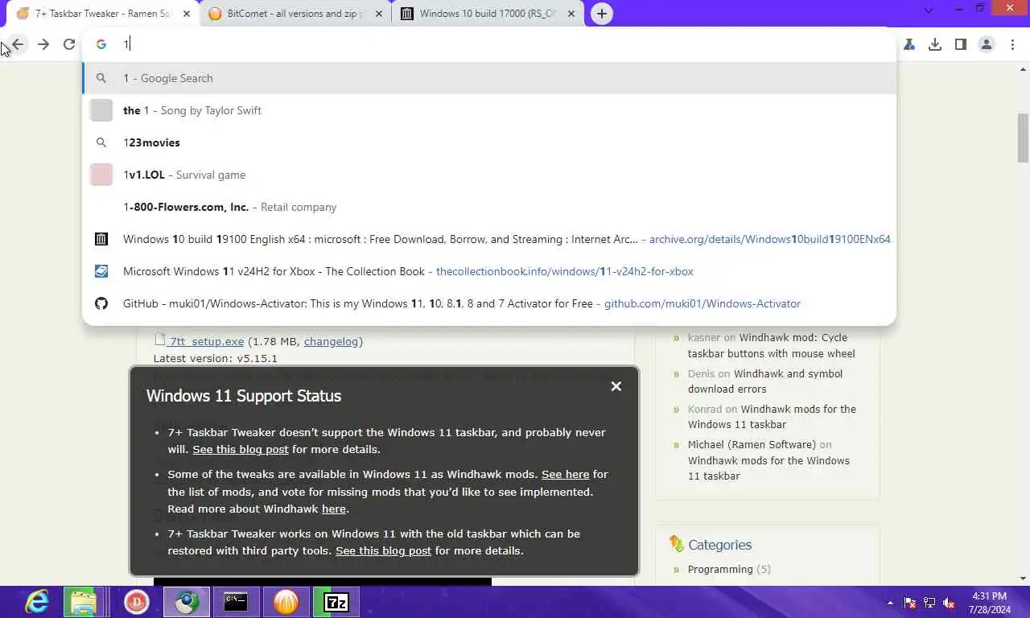Open 'Windhawk mod: Cycle taskbar buttons' comment link
The width and height of the screenshot is (1030, 618).
click(772, 345)
